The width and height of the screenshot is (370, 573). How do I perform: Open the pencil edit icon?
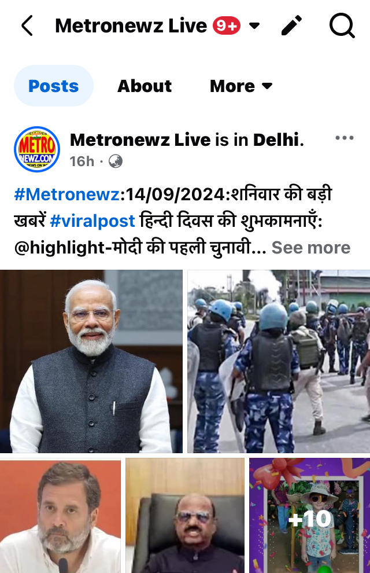[291, 25]
